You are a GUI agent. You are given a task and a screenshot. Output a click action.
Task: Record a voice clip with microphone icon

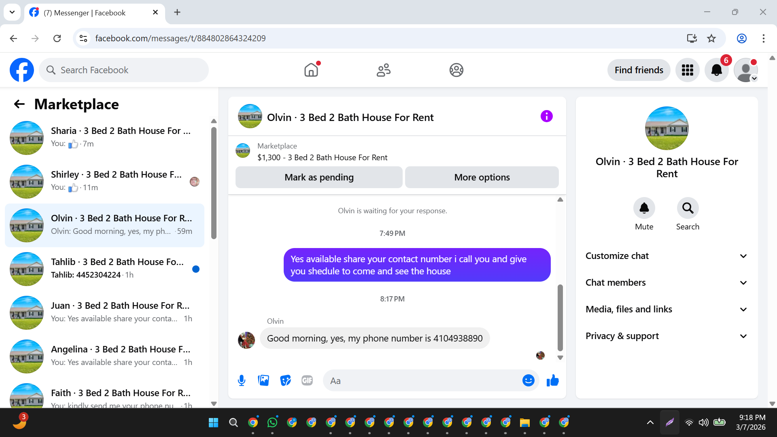[x=242, y=380]
